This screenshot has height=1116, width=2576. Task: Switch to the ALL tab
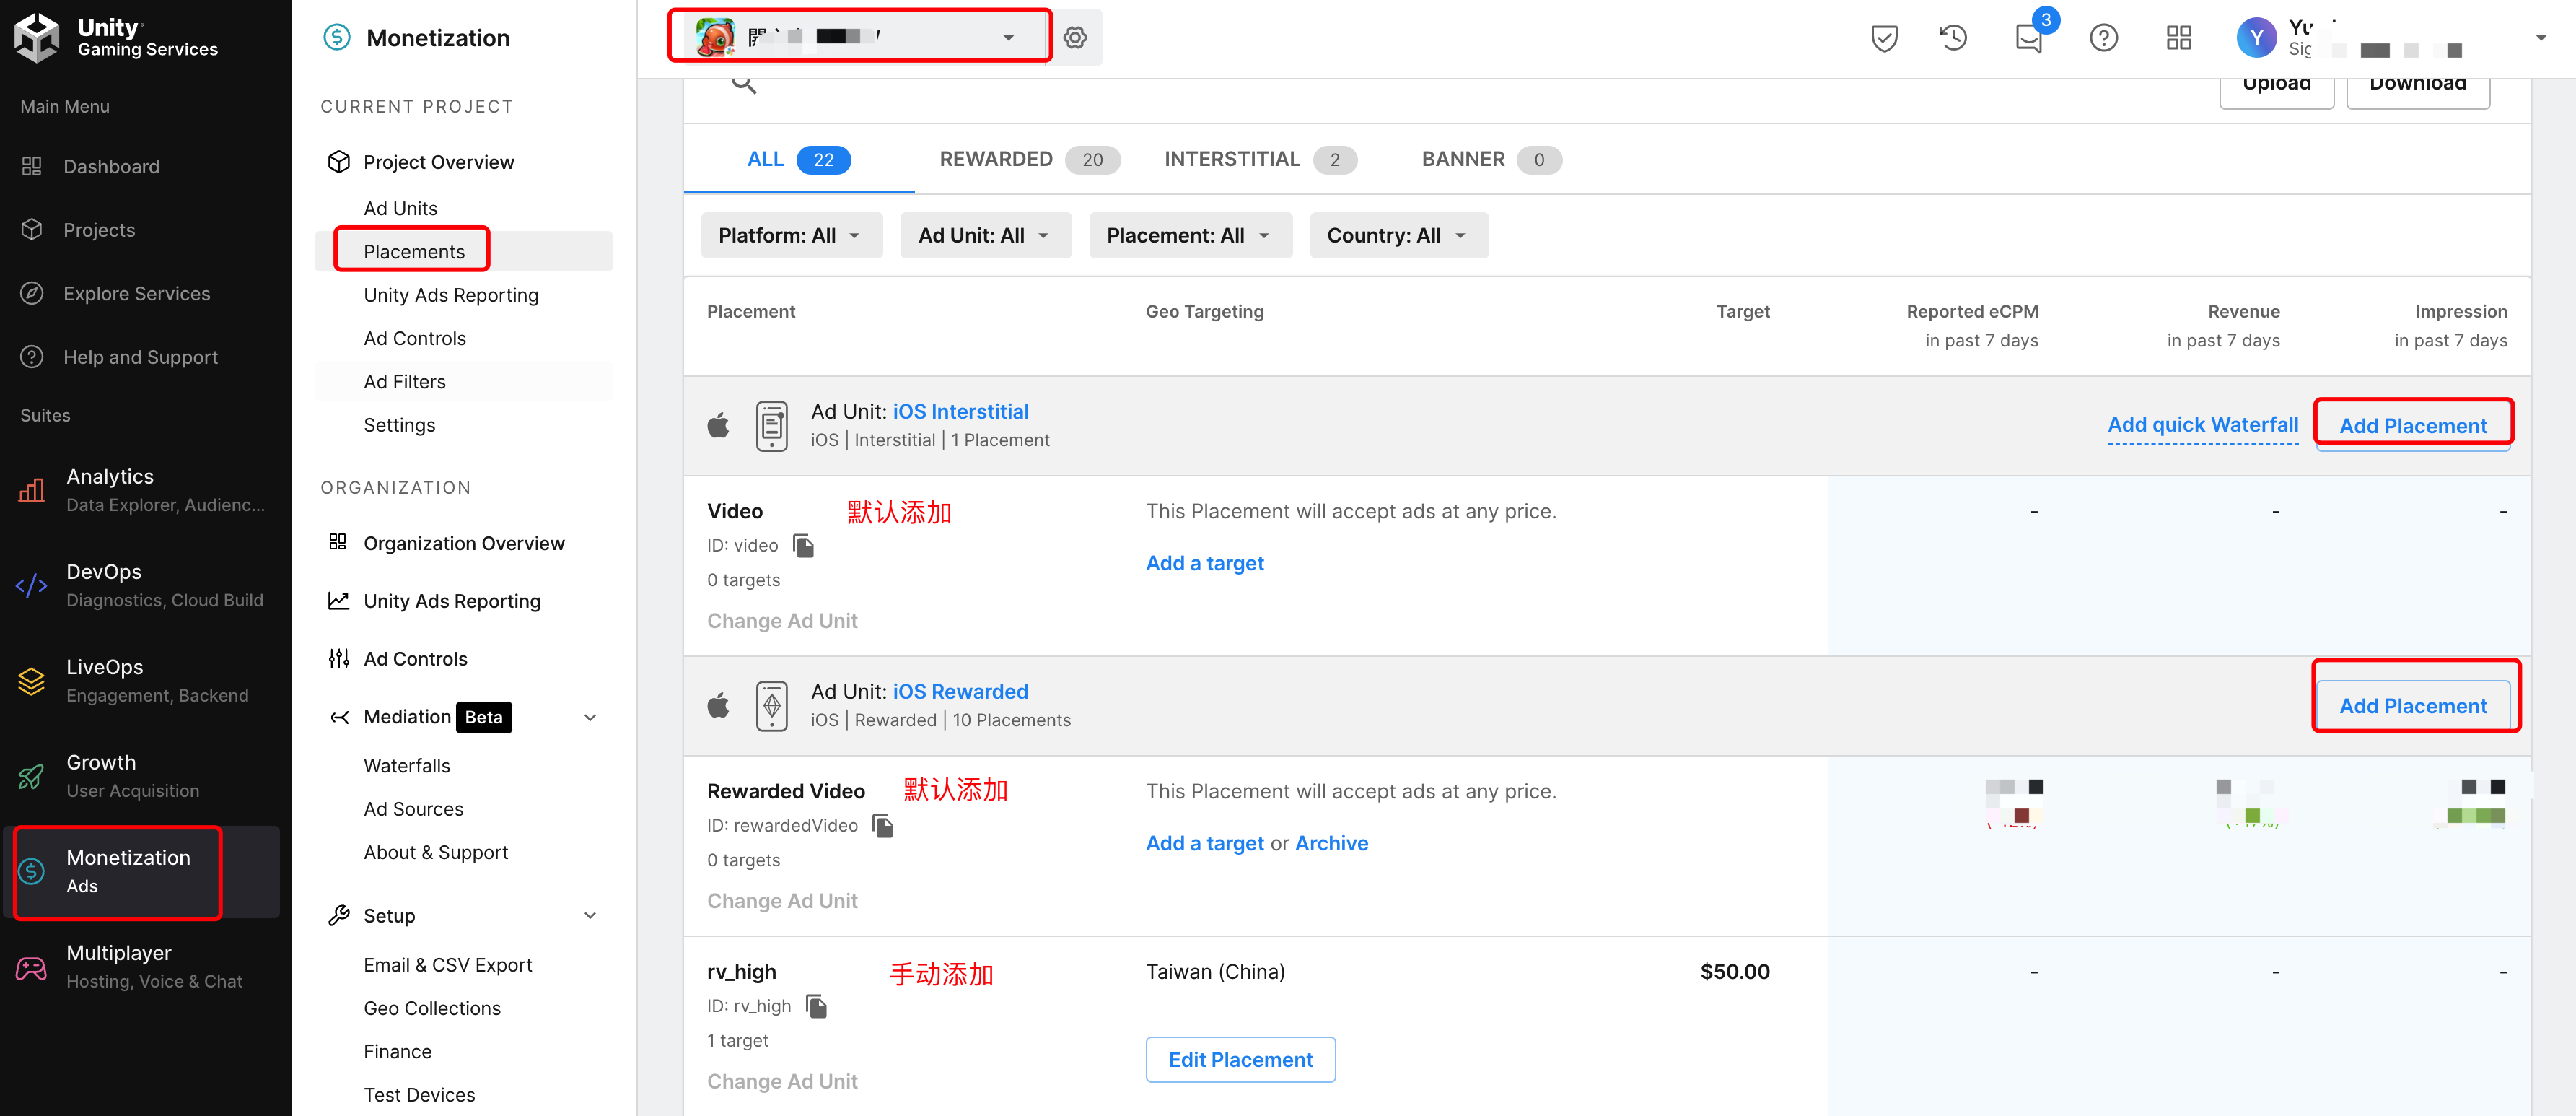click(x=798, y=159)
